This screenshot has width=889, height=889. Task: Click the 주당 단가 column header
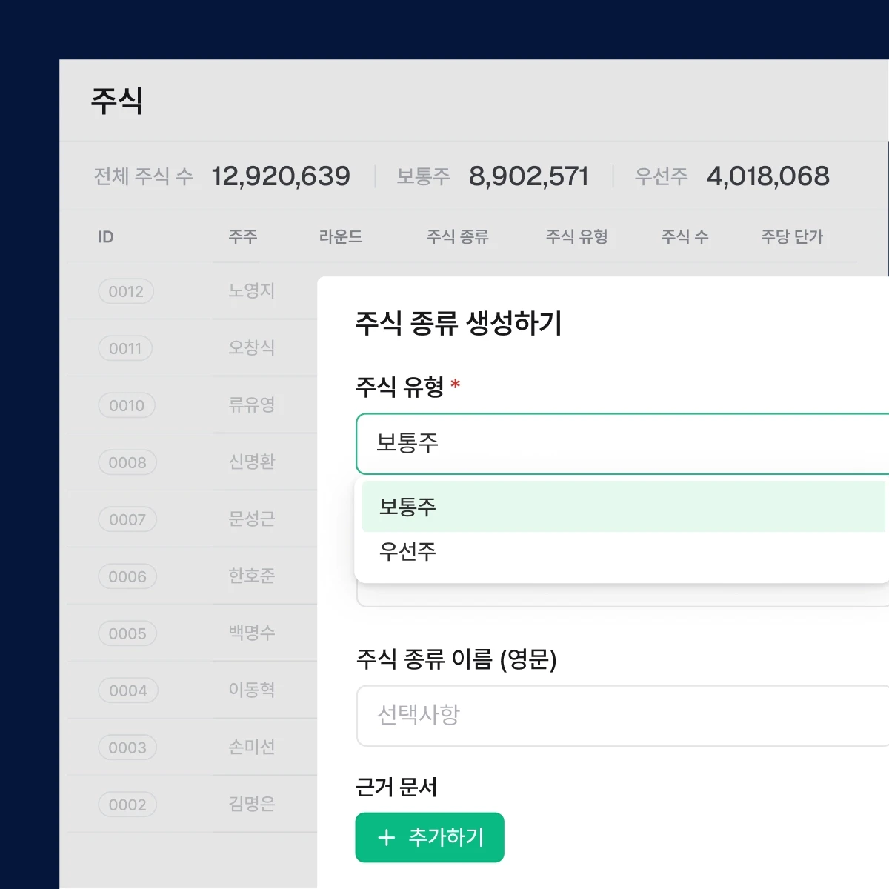pos(792,236)
